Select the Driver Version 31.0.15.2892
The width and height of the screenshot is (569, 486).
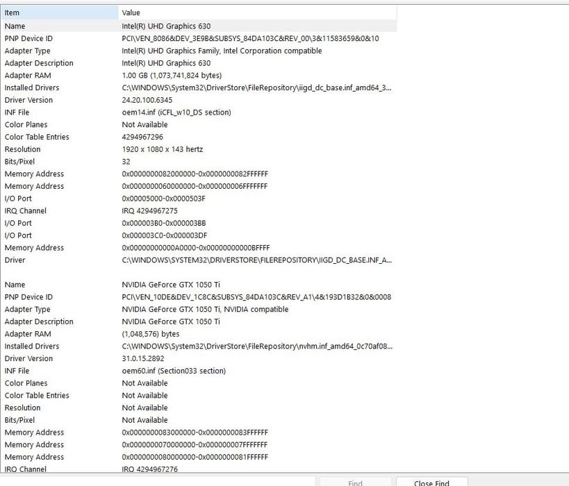pos(143,359)
